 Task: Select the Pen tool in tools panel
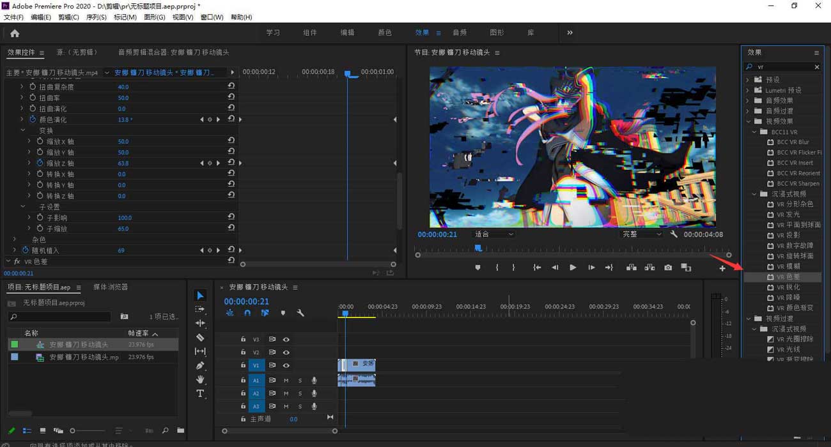[200, 365]
